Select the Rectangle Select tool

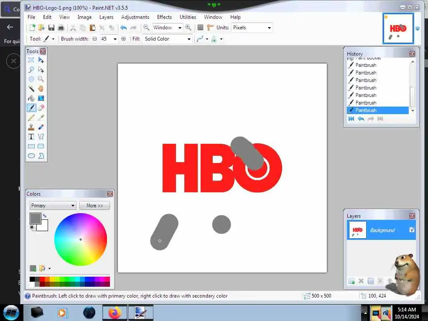tap(31, 60)
